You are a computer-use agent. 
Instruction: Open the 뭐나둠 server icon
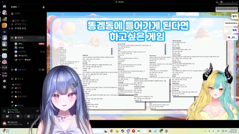[4, 67]
